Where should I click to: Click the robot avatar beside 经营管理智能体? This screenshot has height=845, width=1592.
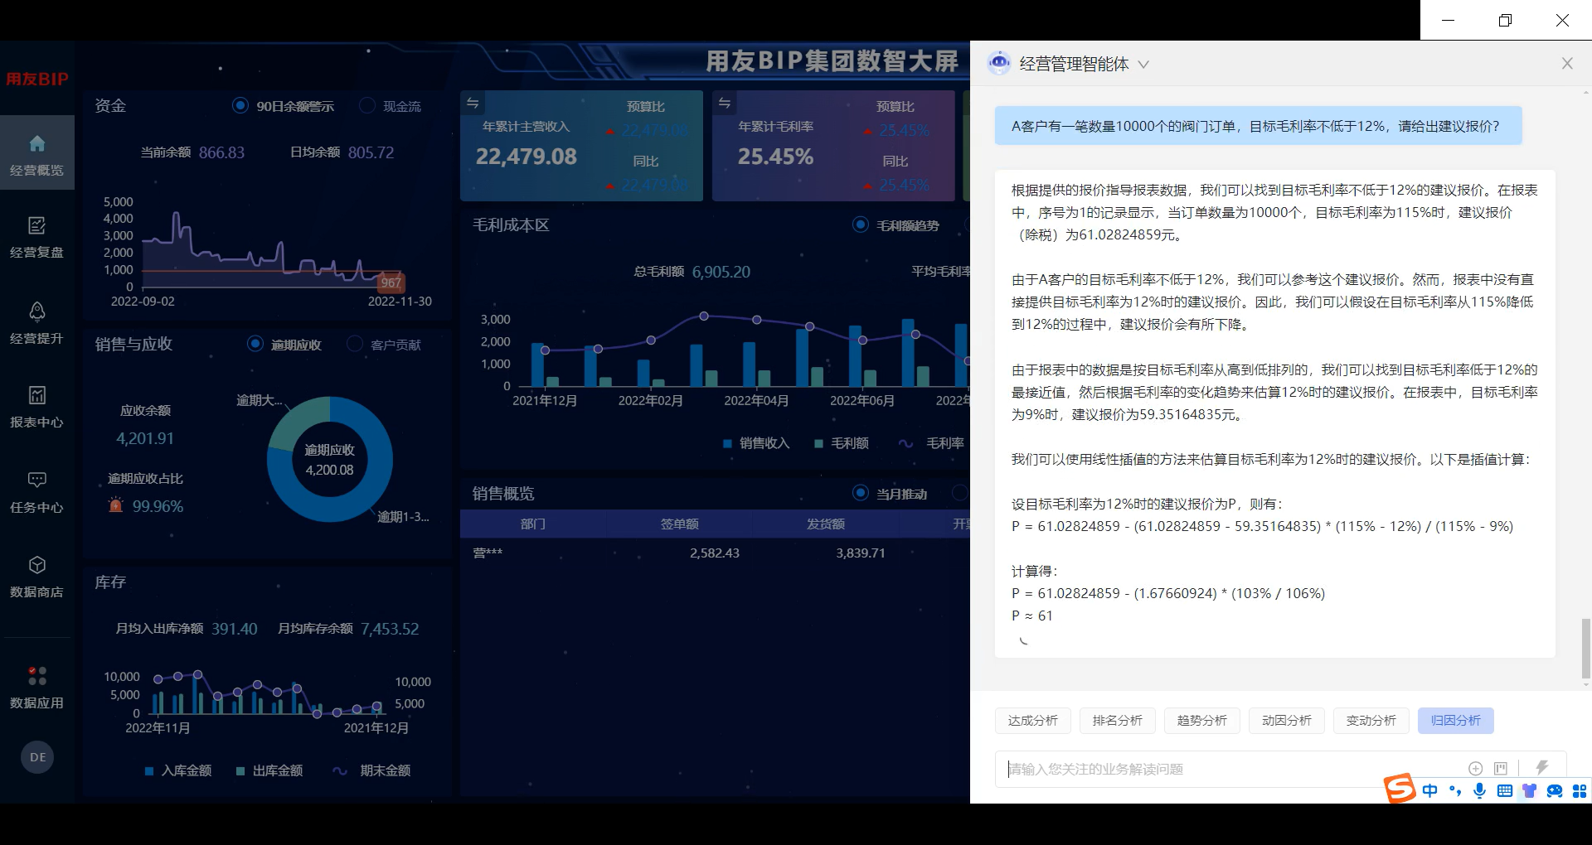click(999, 63)
